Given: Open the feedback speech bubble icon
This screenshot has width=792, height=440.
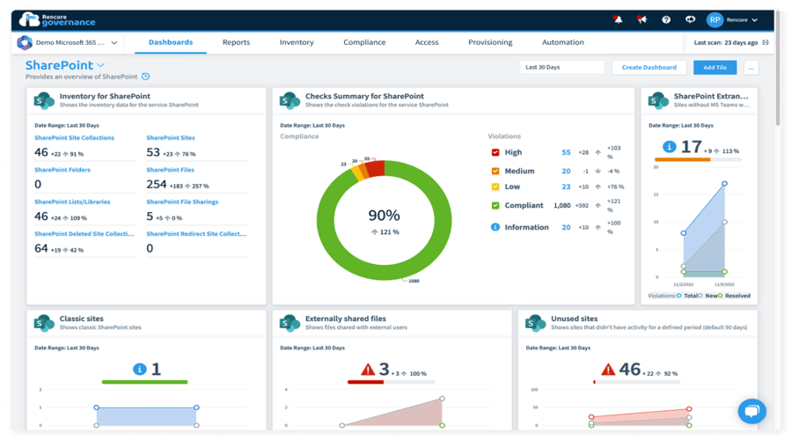Looking at the screenshot, I should coord(690,19).
